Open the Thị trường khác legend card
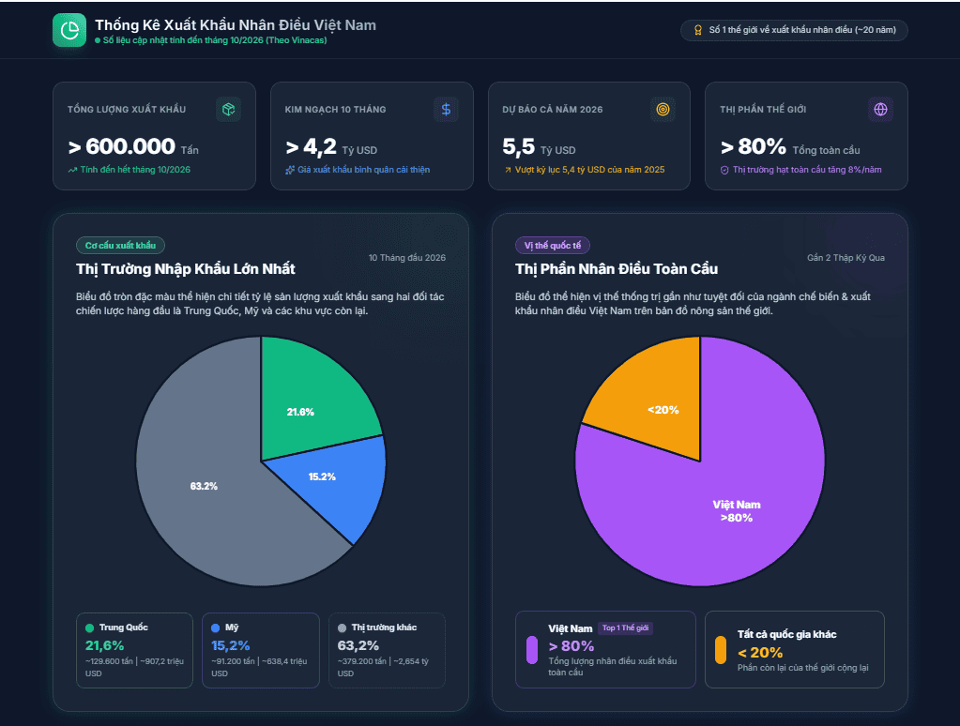This screenshot has height=726, width=960. click(x=387, y=650)
